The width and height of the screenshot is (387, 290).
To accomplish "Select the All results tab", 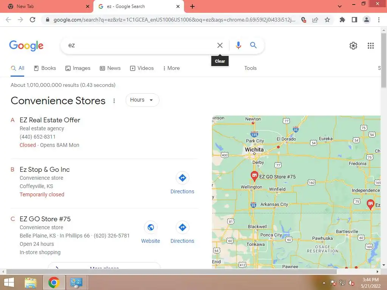I will click(17, 68).
